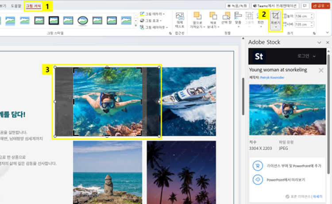The width and height of the screenshot is (332, 204).
Task: Open the 도움말 tab
Action: click(16, 6)
